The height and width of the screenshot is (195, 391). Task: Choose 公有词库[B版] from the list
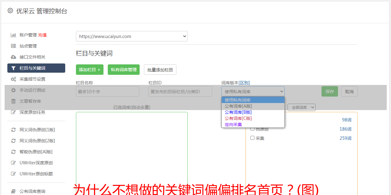coord(253,112)
